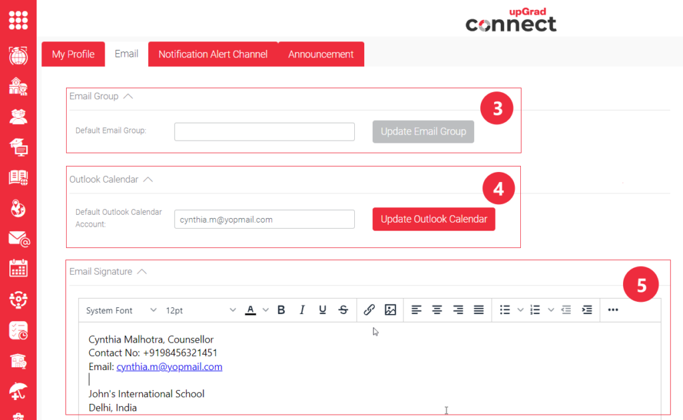Screen dimensions: 683x420
Task: Insert a link using toolbar icon
Action: coord(370,310)
